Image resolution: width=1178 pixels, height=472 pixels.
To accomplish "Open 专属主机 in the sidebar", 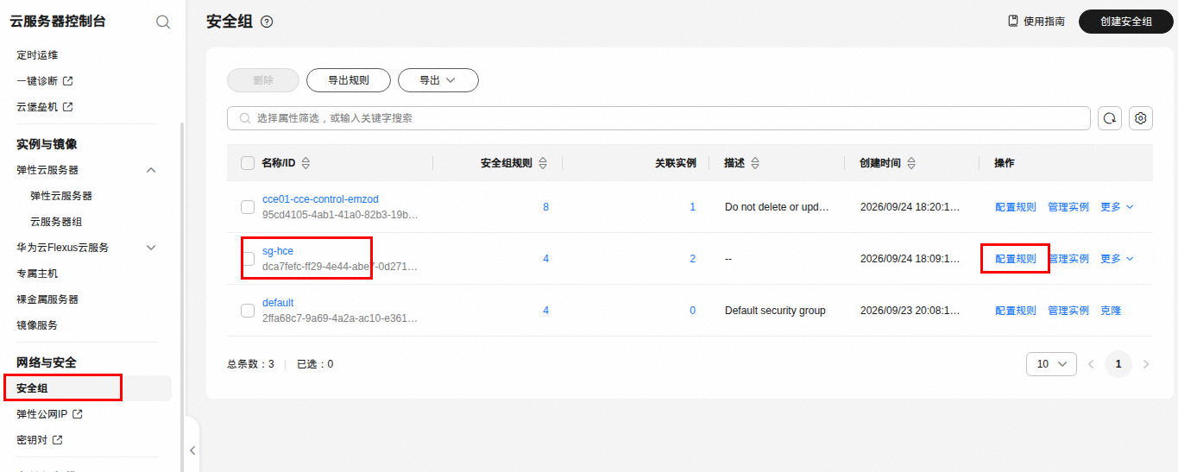I will (x=37, y=274).
